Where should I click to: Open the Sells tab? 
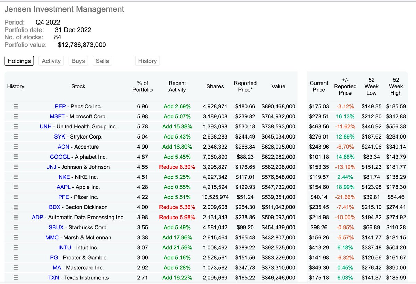(x=102, y=61)
